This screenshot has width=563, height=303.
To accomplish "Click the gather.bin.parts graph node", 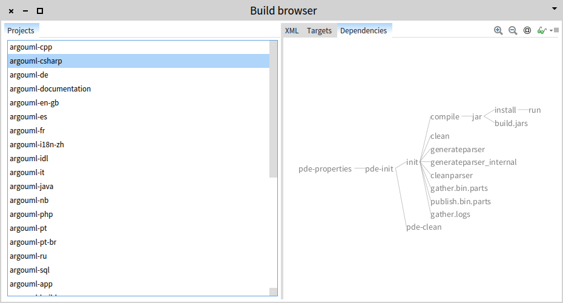I will coord(459,188).
